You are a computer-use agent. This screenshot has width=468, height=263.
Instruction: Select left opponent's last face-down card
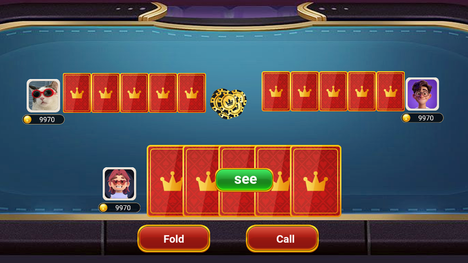click(192, 93)
